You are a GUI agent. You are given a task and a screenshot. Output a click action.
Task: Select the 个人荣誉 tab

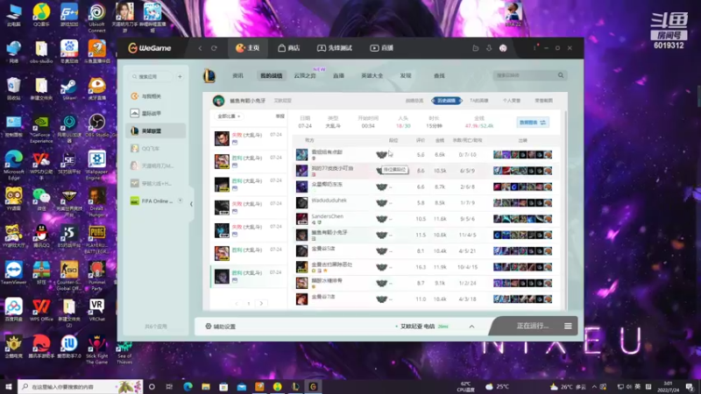tap(512, 101)
